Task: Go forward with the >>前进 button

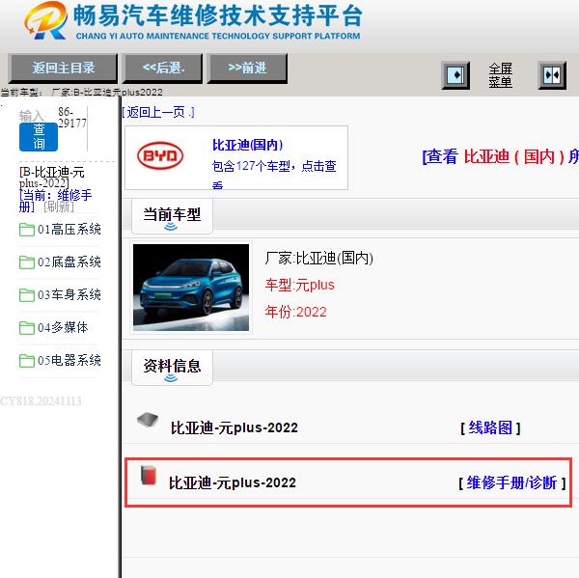Action: click(x=247, y=68)
